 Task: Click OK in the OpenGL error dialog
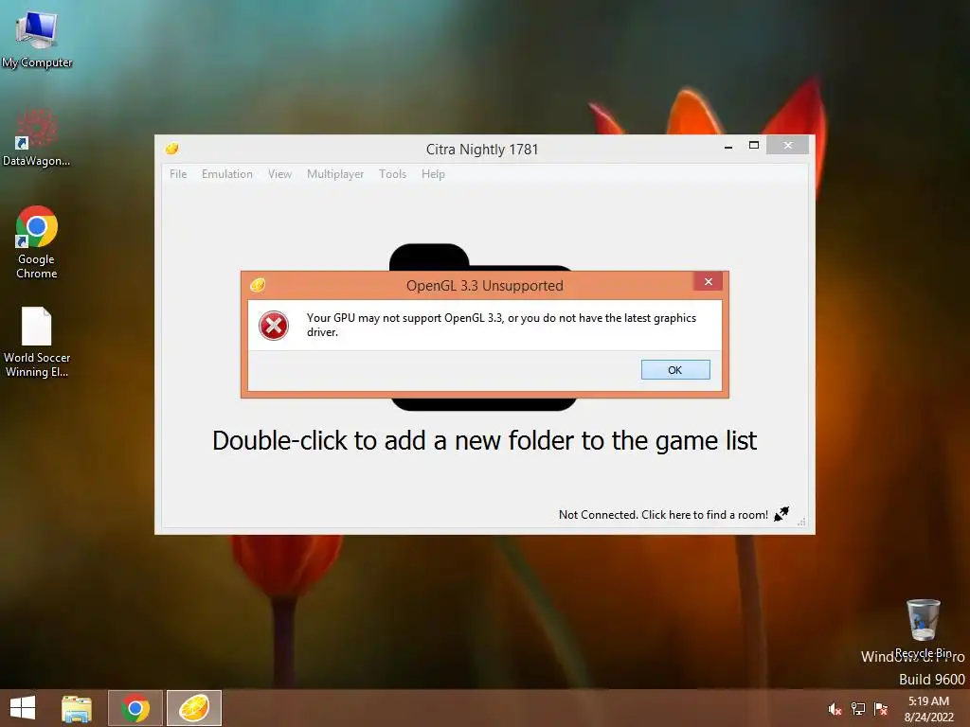point(674,370)
